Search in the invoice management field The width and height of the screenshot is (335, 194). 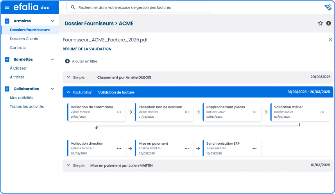click(139, 7)
